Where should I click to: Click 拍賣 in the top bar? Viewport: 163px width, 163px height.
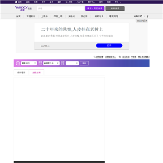109,2
